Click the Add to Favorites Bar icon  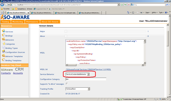point(13,9)
